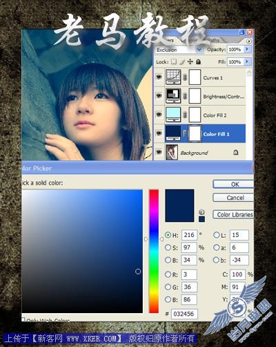The image size is (276, 347).
Task: Click the lock all padlock icon
Action: point(198,62)
